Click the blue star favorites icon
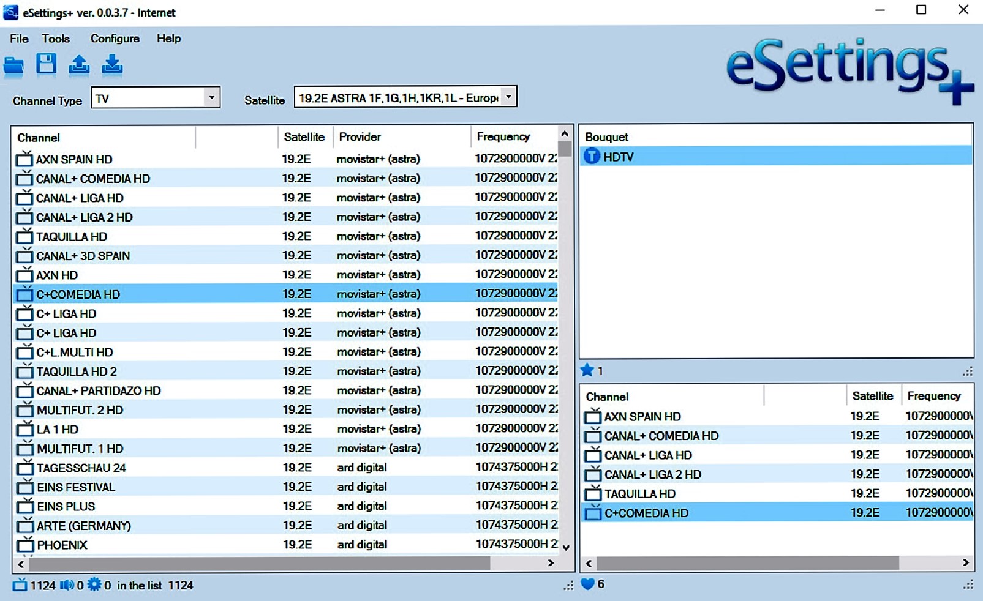The height and width of the screenshot is (601, 983). click(587, 370)
